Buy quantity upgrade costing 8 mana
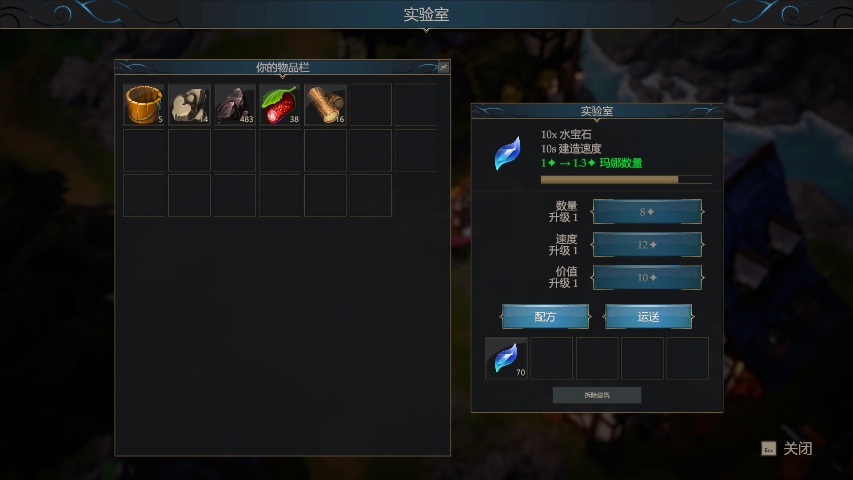The height and width of the screenshot is (480, 853). coord(647,212)
